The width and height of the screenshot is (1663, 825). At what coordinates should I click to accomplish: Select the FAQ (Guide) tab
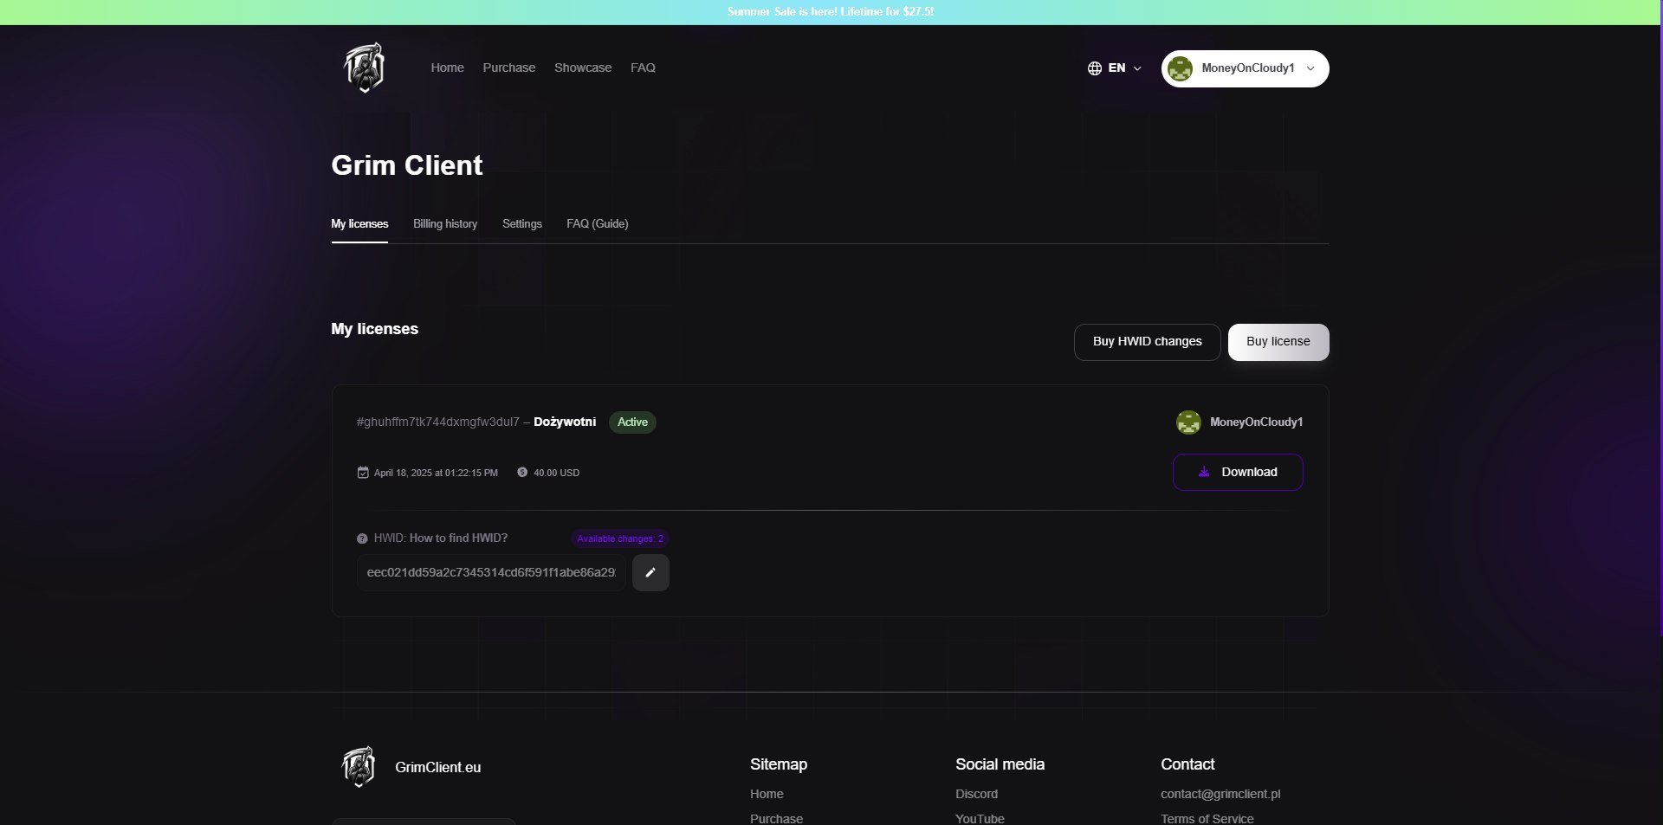click(x=598, y=224)
